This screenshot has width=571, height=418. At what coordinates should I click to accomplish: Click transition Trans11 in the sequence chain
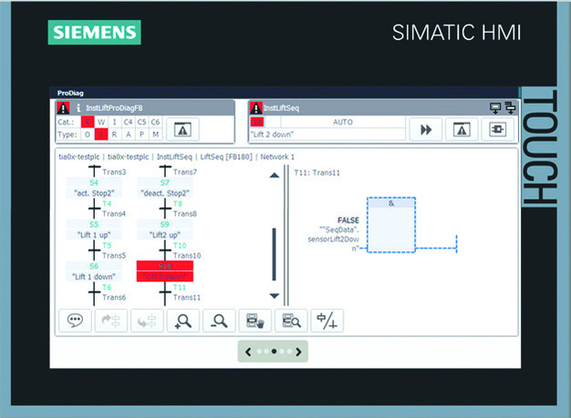[186, 297]
